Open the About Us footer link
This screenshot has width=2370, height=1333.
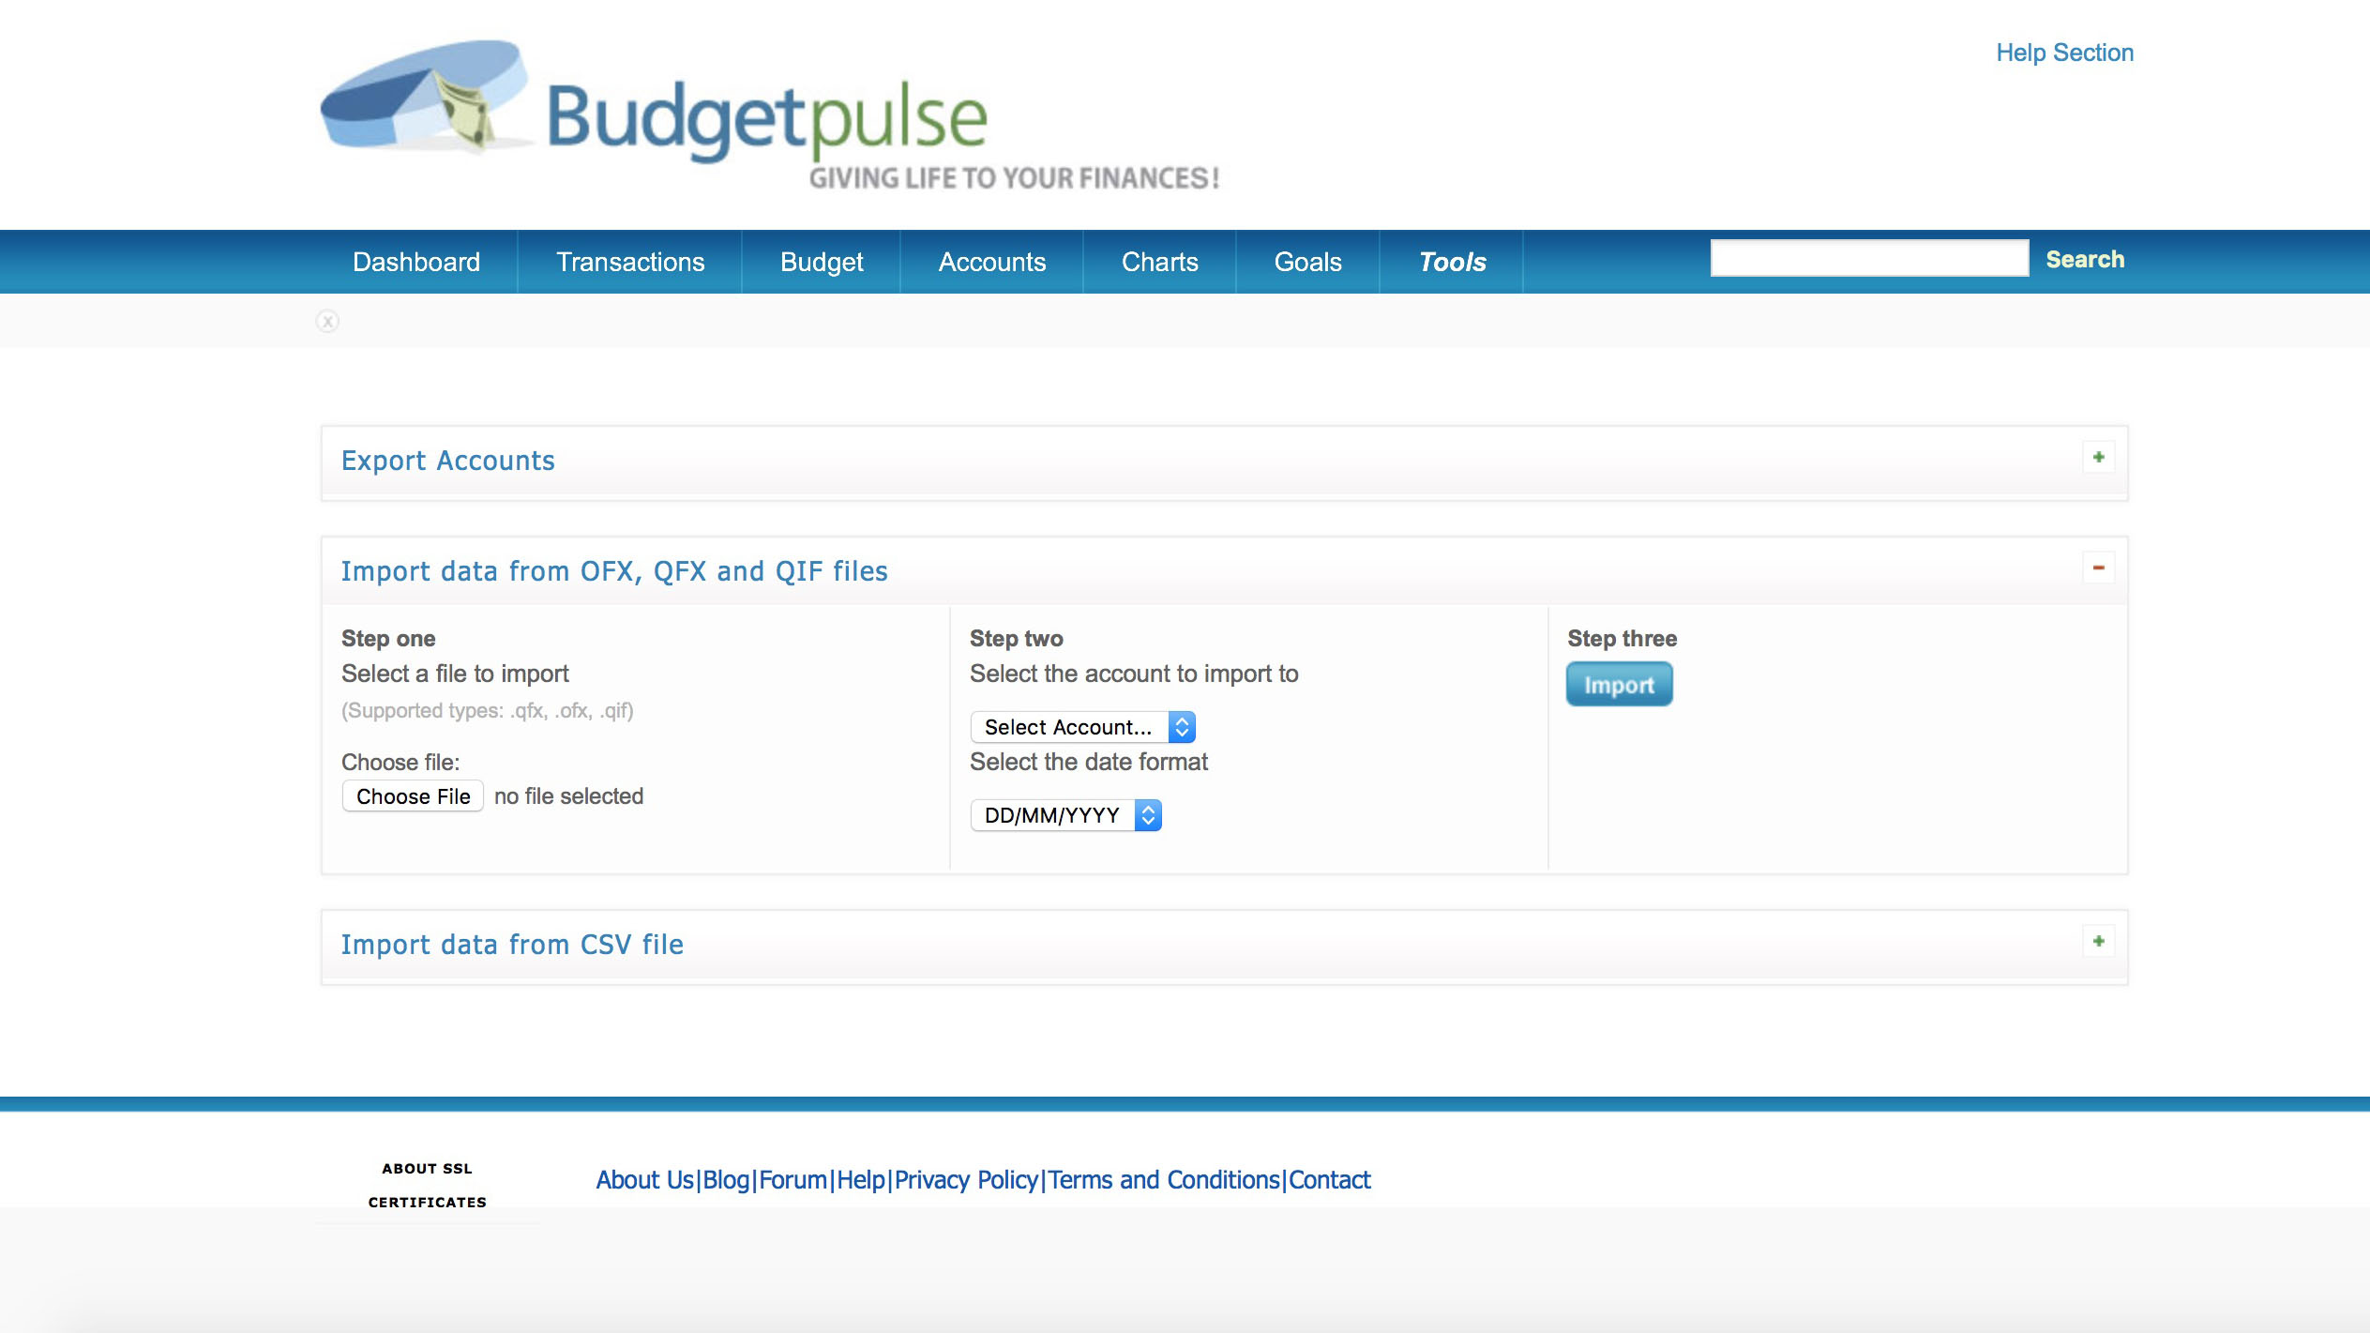point(644,1180)
